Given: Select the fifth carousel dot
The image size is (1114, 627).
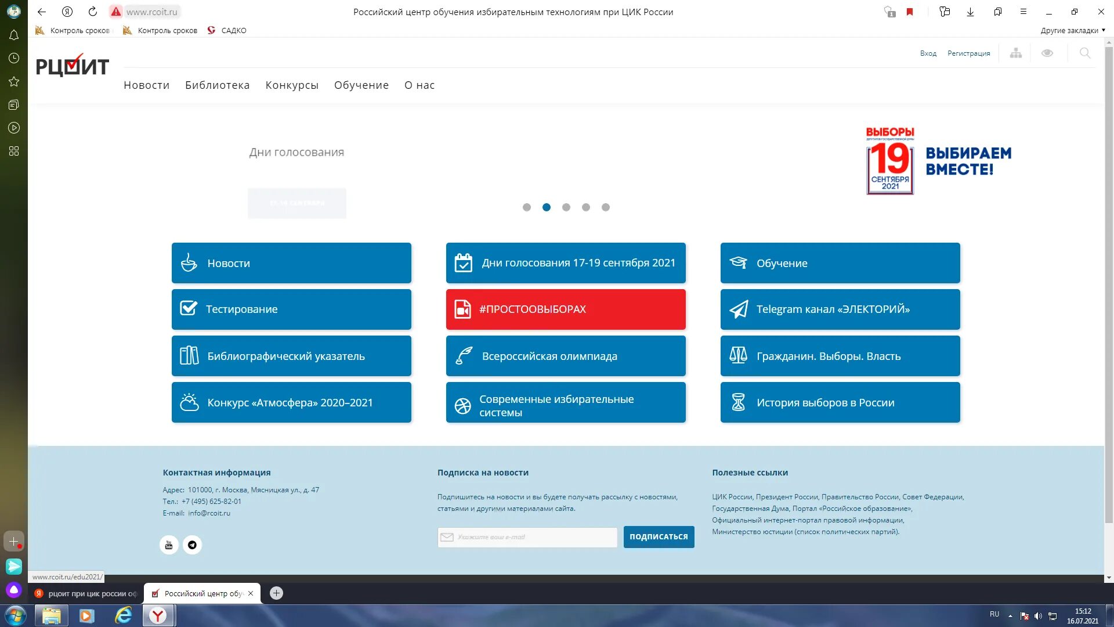Looking at the screenshot, I should coord(606,207).
